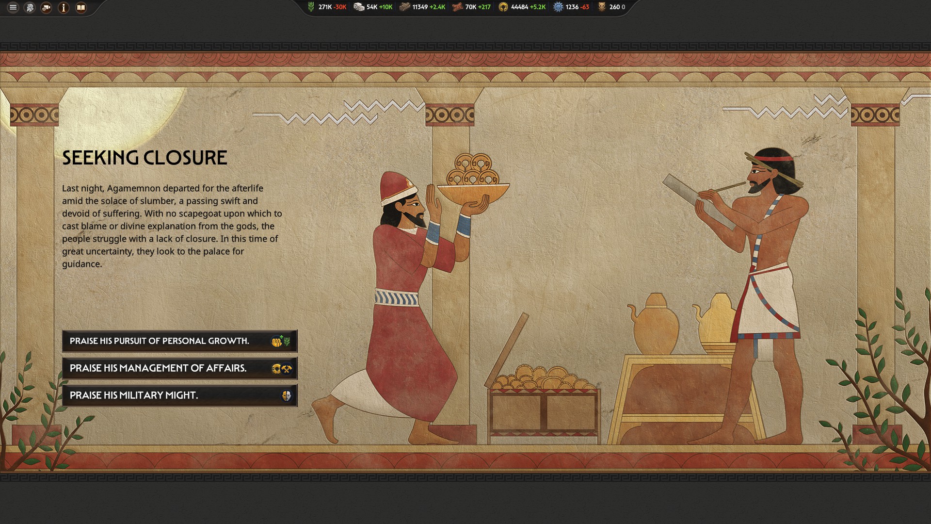Click the stone blocks resource icon
The height and width of the screenshot is (524, 931).
[x=359, y=7]
